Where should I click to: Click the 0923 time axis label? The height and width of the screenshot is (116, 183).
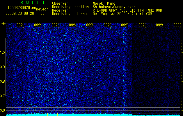point(55,25)
